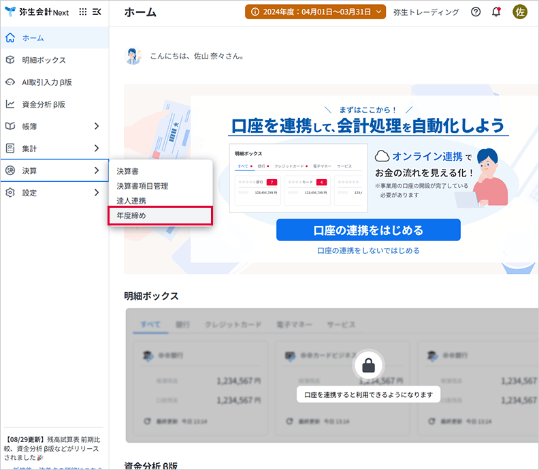This screenshot has height=470, width=539.
Task: Open the user avatar 佐 menu
Action: pyautogui.click(x=520, y=12)
